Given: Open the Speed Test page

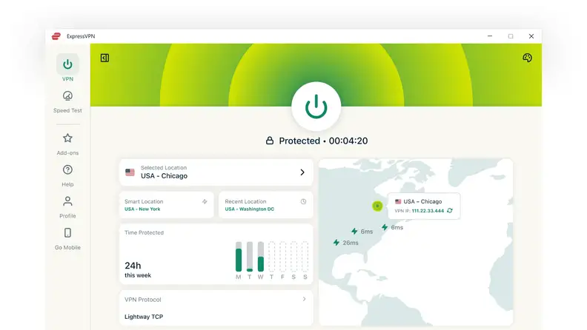Looking at the screenshot, I should coord(67,101).
